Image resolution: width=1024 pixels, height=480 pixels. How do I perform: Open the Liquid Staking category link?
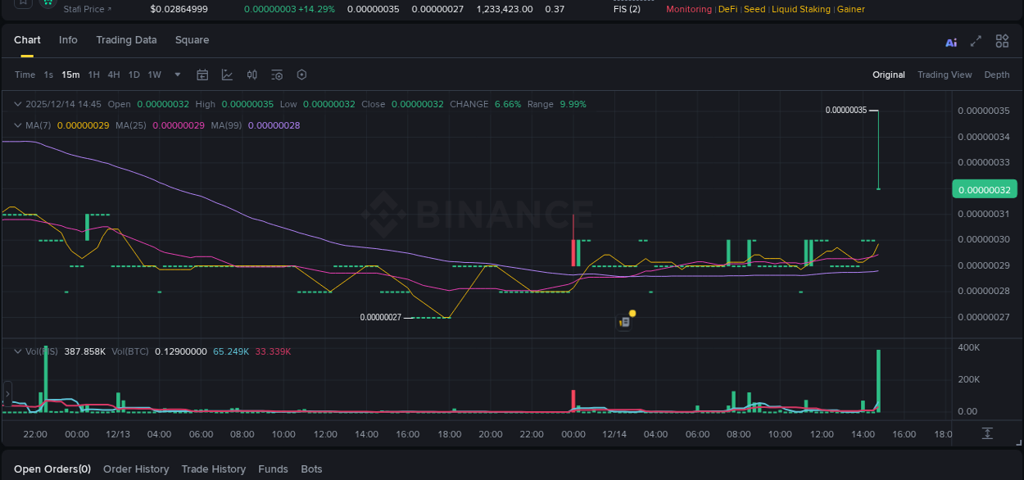coord(801,9)
